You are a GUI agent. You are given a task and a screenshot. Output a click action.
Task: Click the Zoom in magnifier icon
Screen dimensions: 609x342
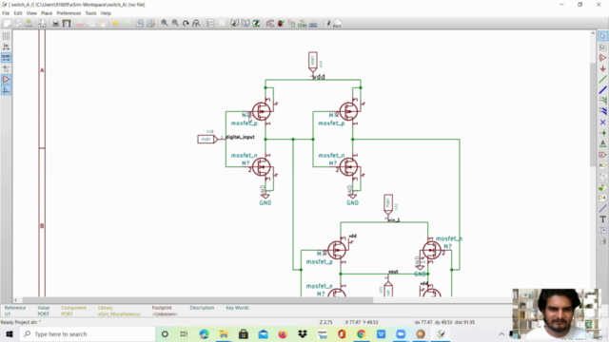coord(165,24)
